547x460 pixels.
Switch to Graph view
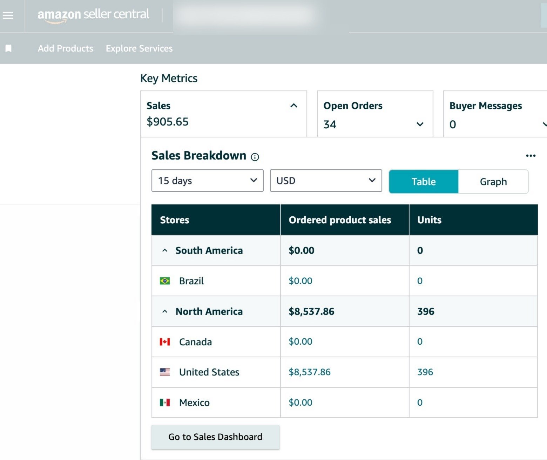click(493, 182)
